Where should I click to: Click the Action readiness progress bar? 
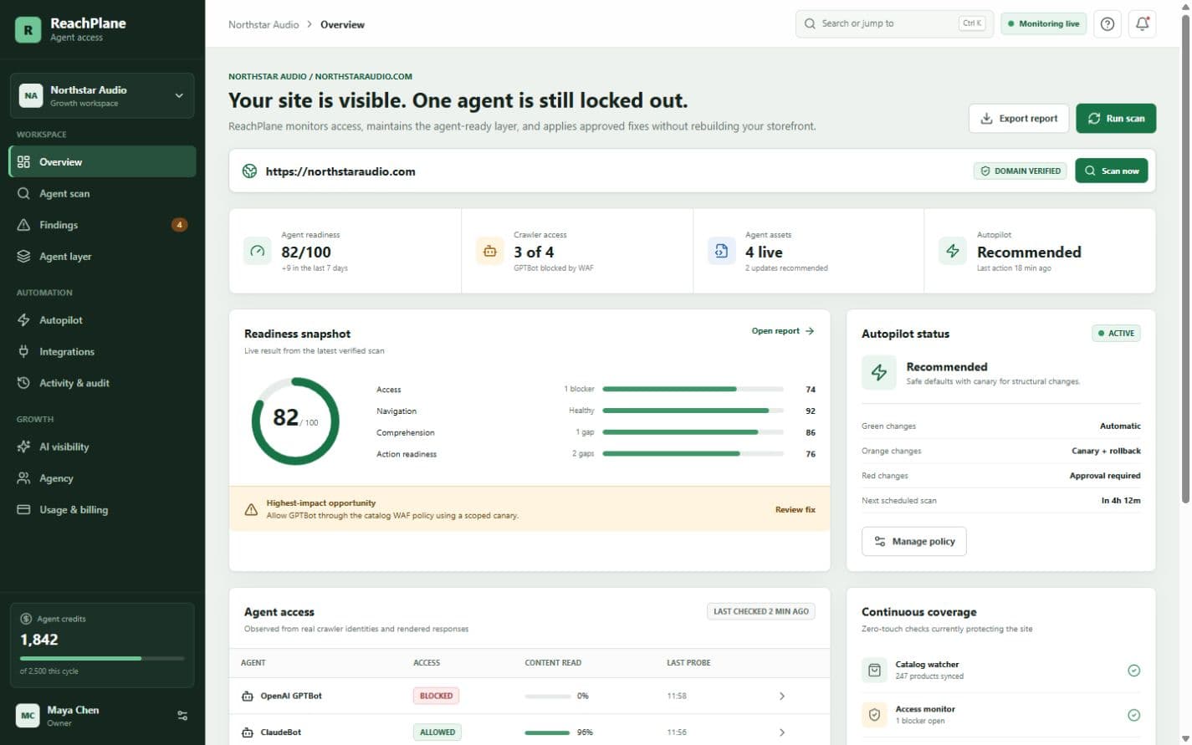693,455
